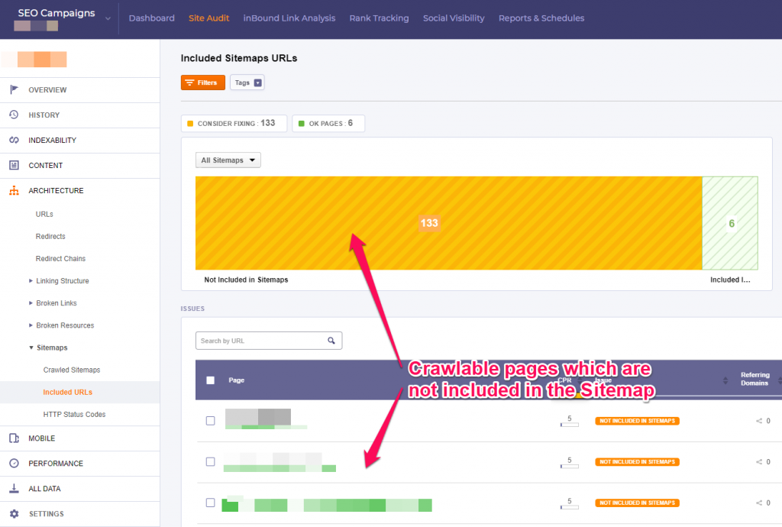Click the OK Pages: 6 filter
782x527 pixels.
pyautogui.click(x=328, y=123)
